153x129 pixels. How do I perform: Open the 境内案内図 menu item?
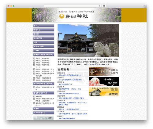pyautogui.click(x=43, y=38)
